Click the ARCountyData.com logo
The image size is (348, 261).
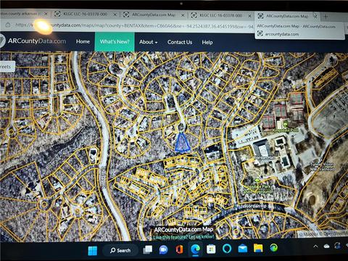[x=33, y=41]
